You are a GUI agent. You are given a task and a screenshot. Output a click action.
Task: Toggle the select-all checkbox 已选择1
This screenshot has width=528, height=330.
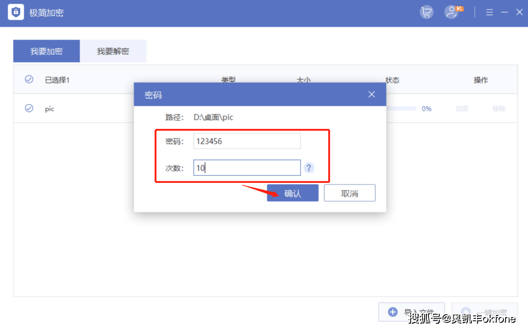click(x=29, y=79)
